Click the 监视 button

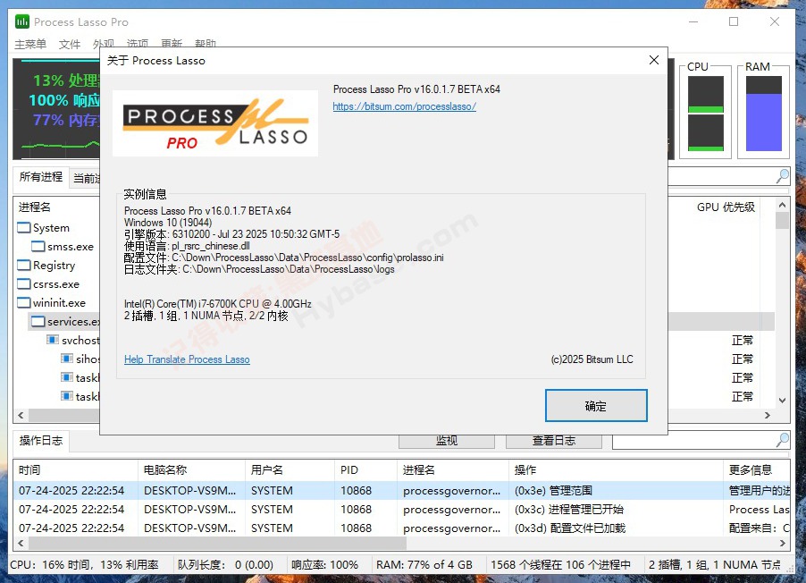446,441
